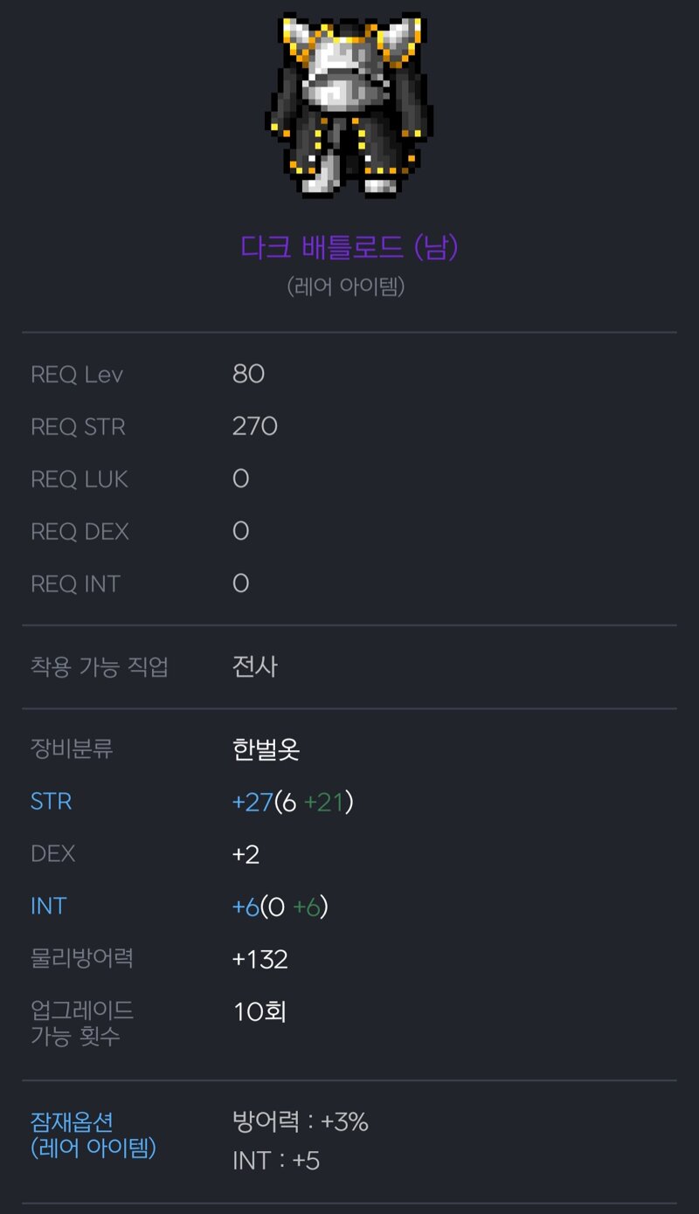699x1214 pixels.
Task: Select the REQ STR label
Action: point(79,427)
